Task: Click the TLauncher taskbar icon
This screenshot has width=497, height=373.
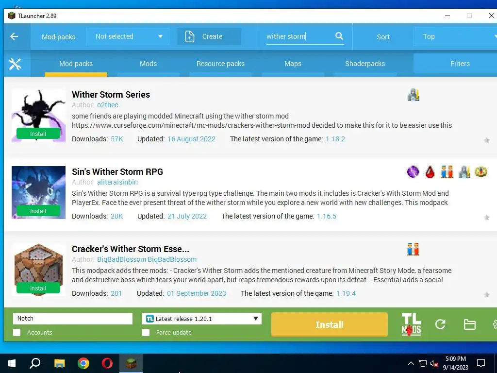Action: pos(131,363)
